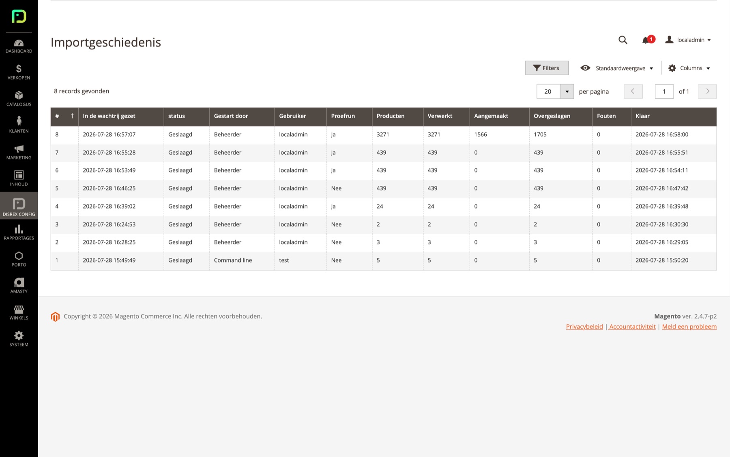Open the Systeem gear icon menu
The width and height of the screenshot is (730, 457).
coord(19,339)
